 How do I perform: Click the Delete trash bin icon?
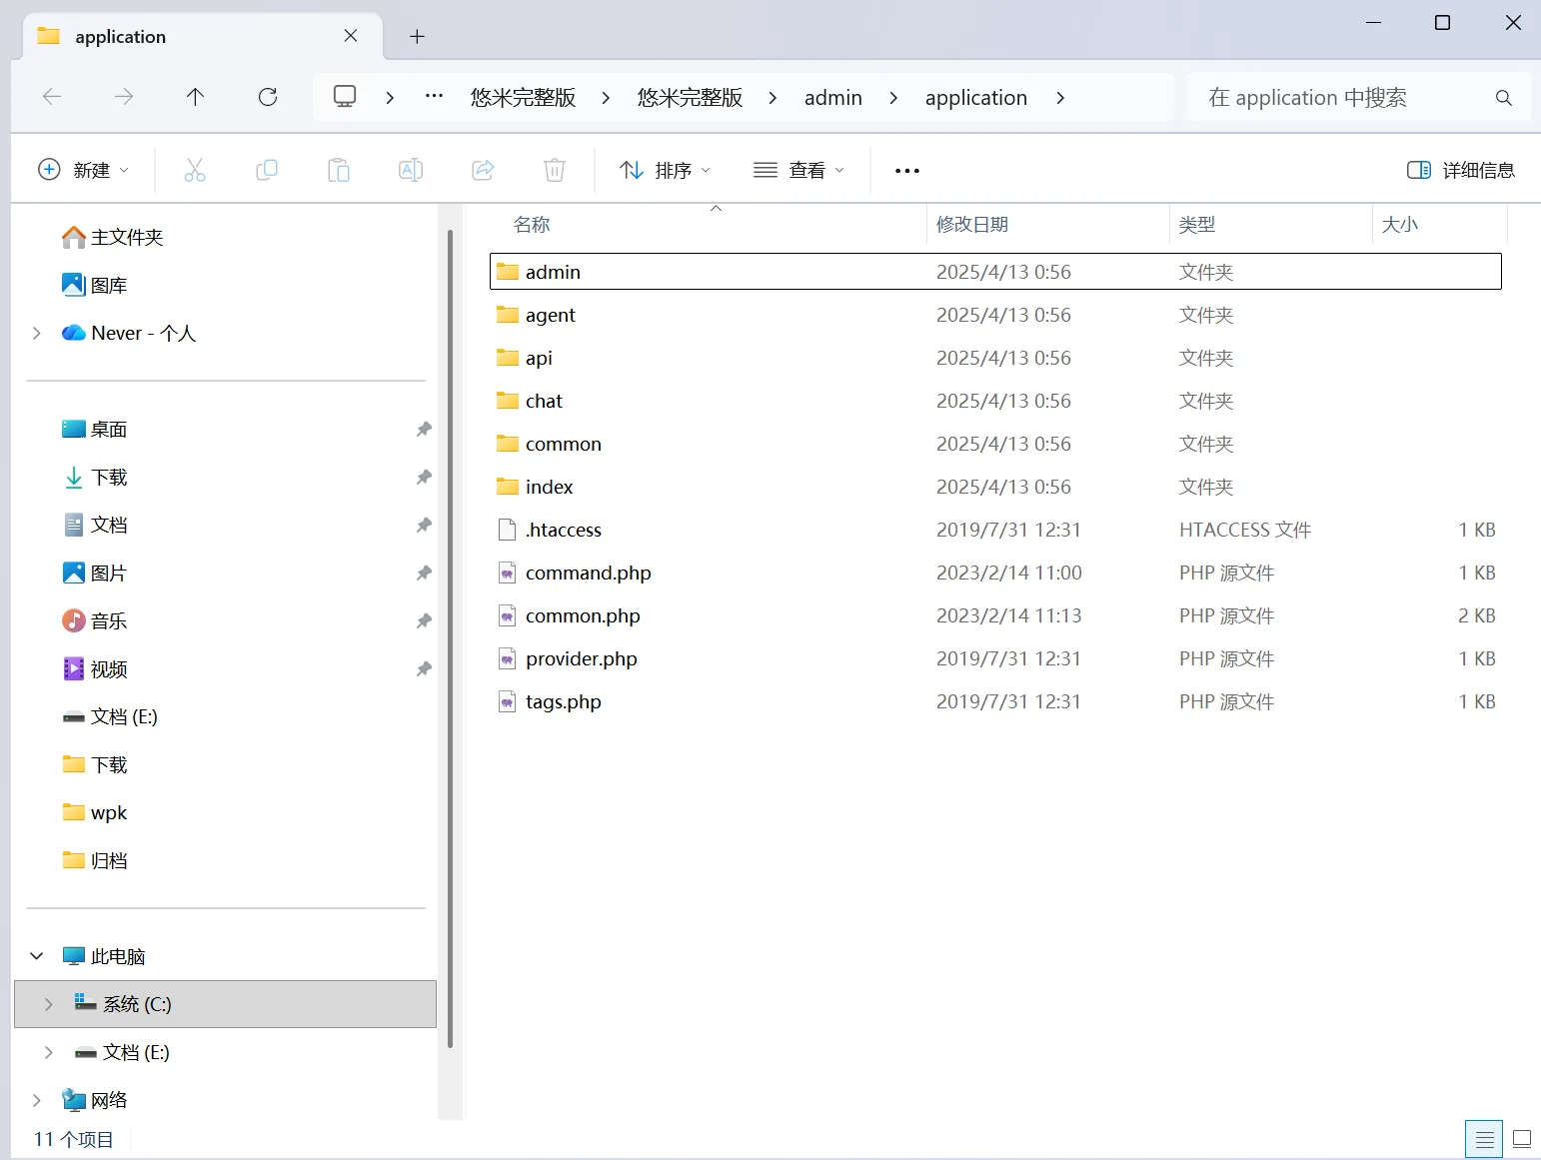pos(555,170)
